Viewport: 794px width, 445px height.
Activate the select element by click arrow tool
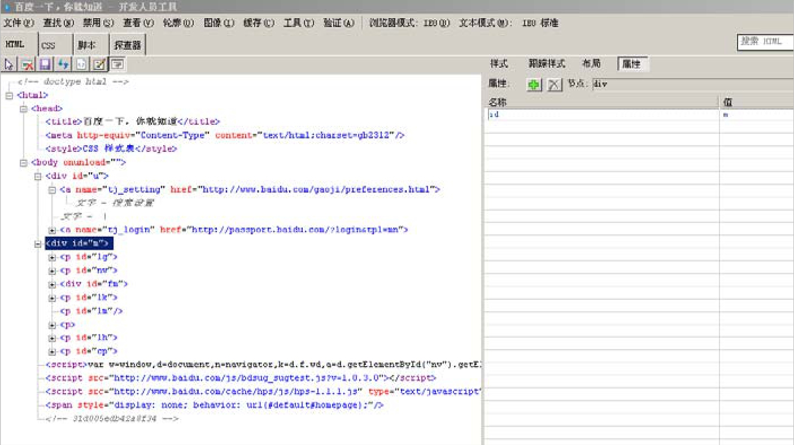[x=8, y=64]
